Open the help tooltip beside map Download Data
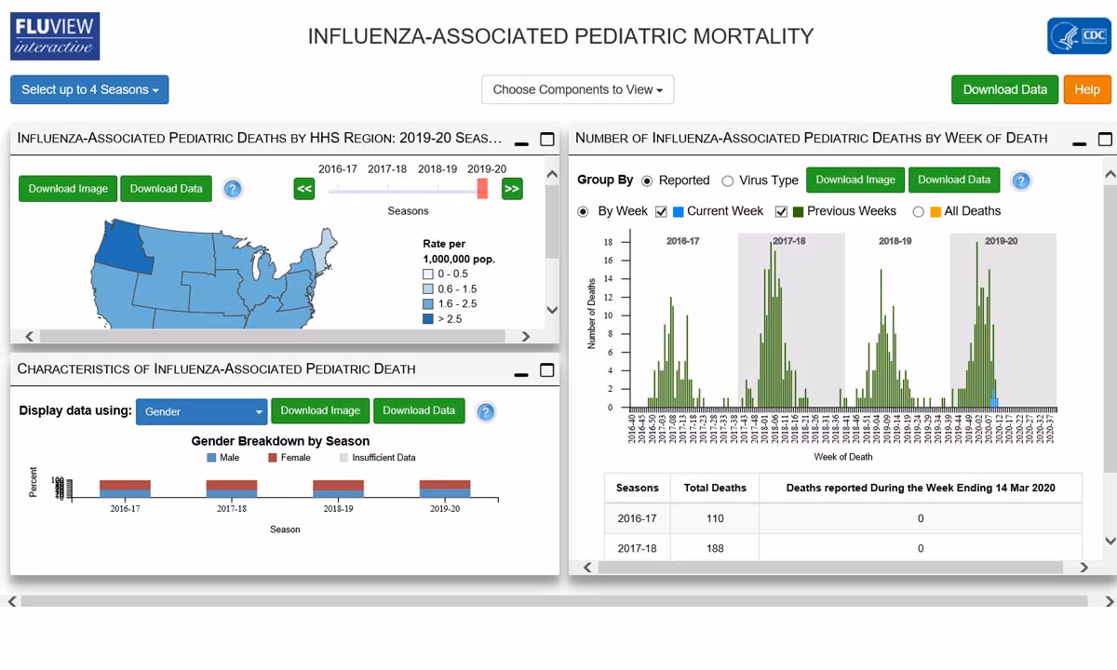 click(232, 188)
